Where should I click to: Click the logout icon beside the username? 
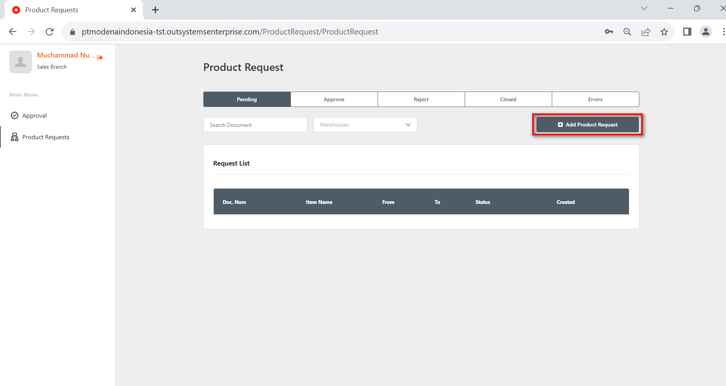pos(100,57)
